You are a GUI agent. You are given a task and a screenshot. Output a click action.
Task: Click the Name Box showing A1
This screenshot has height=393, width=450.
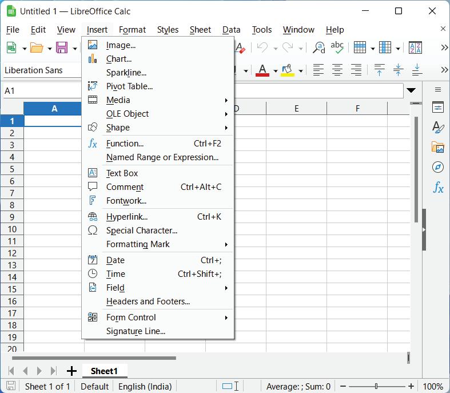click(x=42, y=91)
